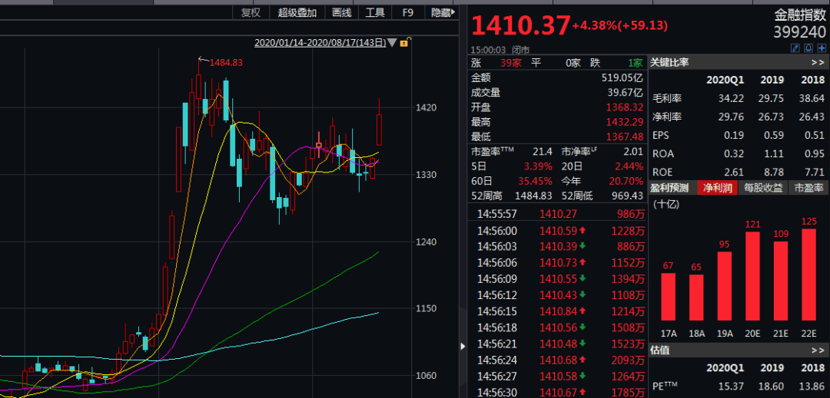The image size is (830, 398).
Task: Expand the 关键比率 section with >> arrows
Action: [818, 63]
